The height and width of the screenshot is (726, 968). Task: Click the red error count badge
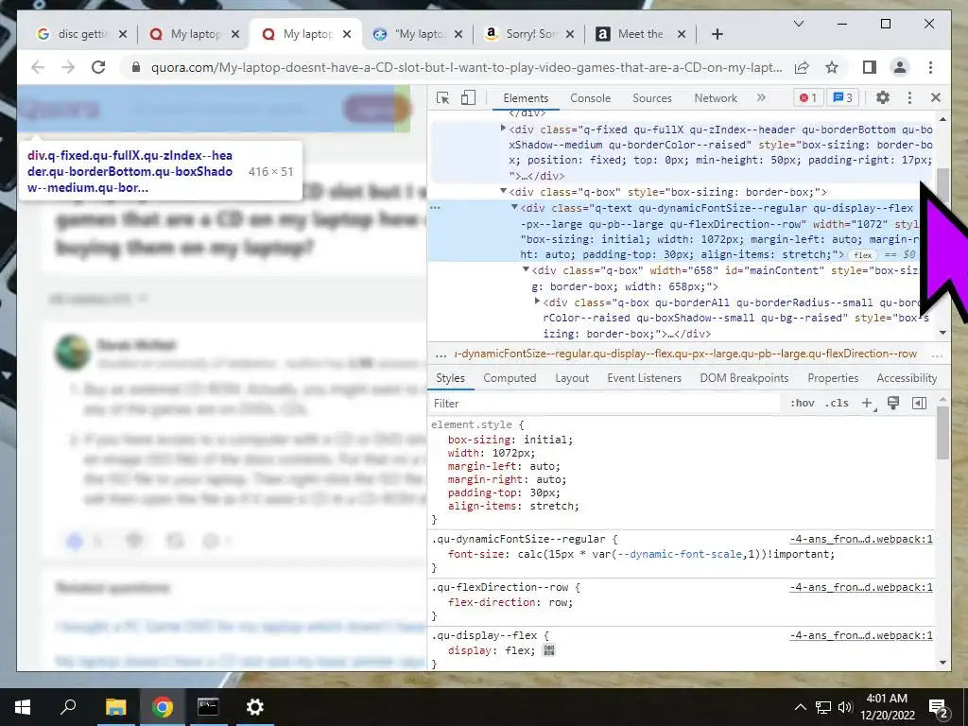tap(808, 97)
